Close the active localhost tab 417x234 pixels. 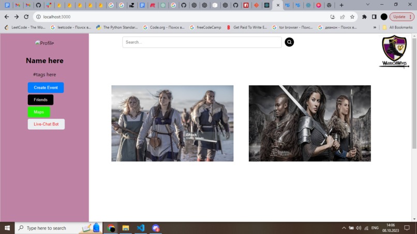click(x=278, y=5)
